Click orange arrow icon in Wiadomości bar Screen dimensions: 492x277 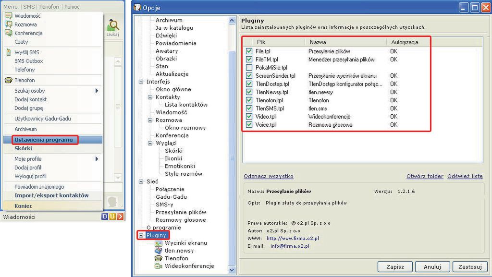coord(121,217)
